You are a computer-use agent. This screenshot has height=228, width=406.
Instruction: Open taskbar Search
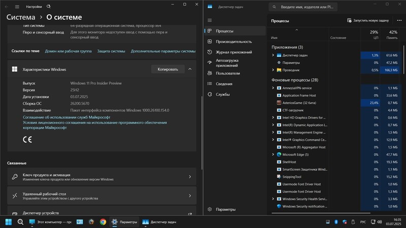[x=20, y=222]
